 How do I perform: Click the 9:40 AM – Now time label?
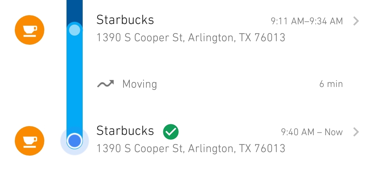tap(311, 132)
